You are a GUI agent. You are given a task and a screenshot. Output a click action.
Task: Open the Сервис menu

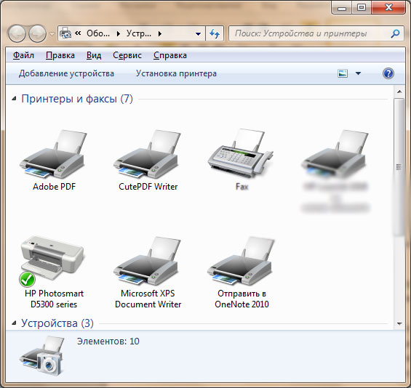[x=127, y=55]
